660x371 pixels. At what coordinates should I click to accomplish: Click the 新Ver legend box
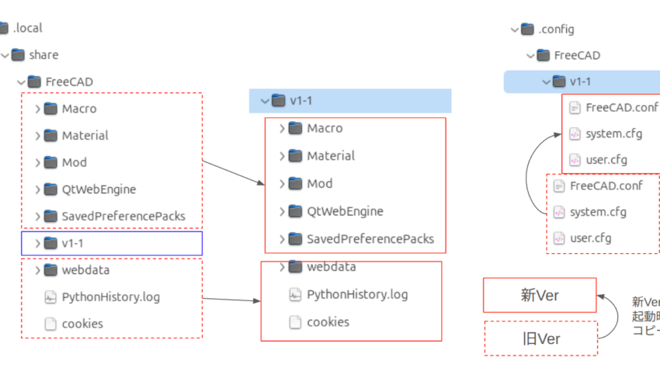(x=540, y=296)
